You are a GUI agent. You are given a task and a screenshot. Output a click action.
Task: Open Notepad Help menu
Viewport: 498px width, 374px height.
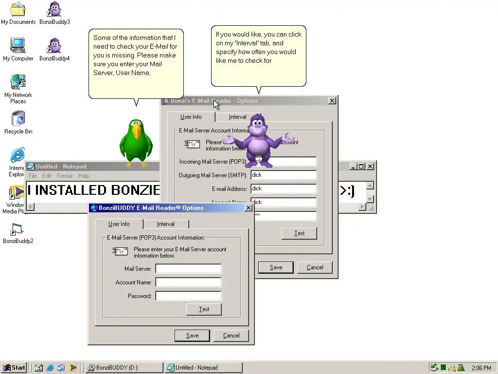click(x=84, y=175)
